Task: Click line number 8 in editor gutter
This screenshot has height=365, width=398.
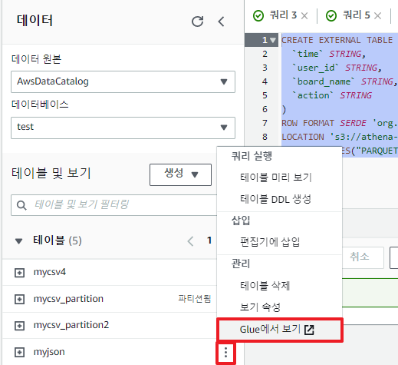Action: click(x=265, y=137)
